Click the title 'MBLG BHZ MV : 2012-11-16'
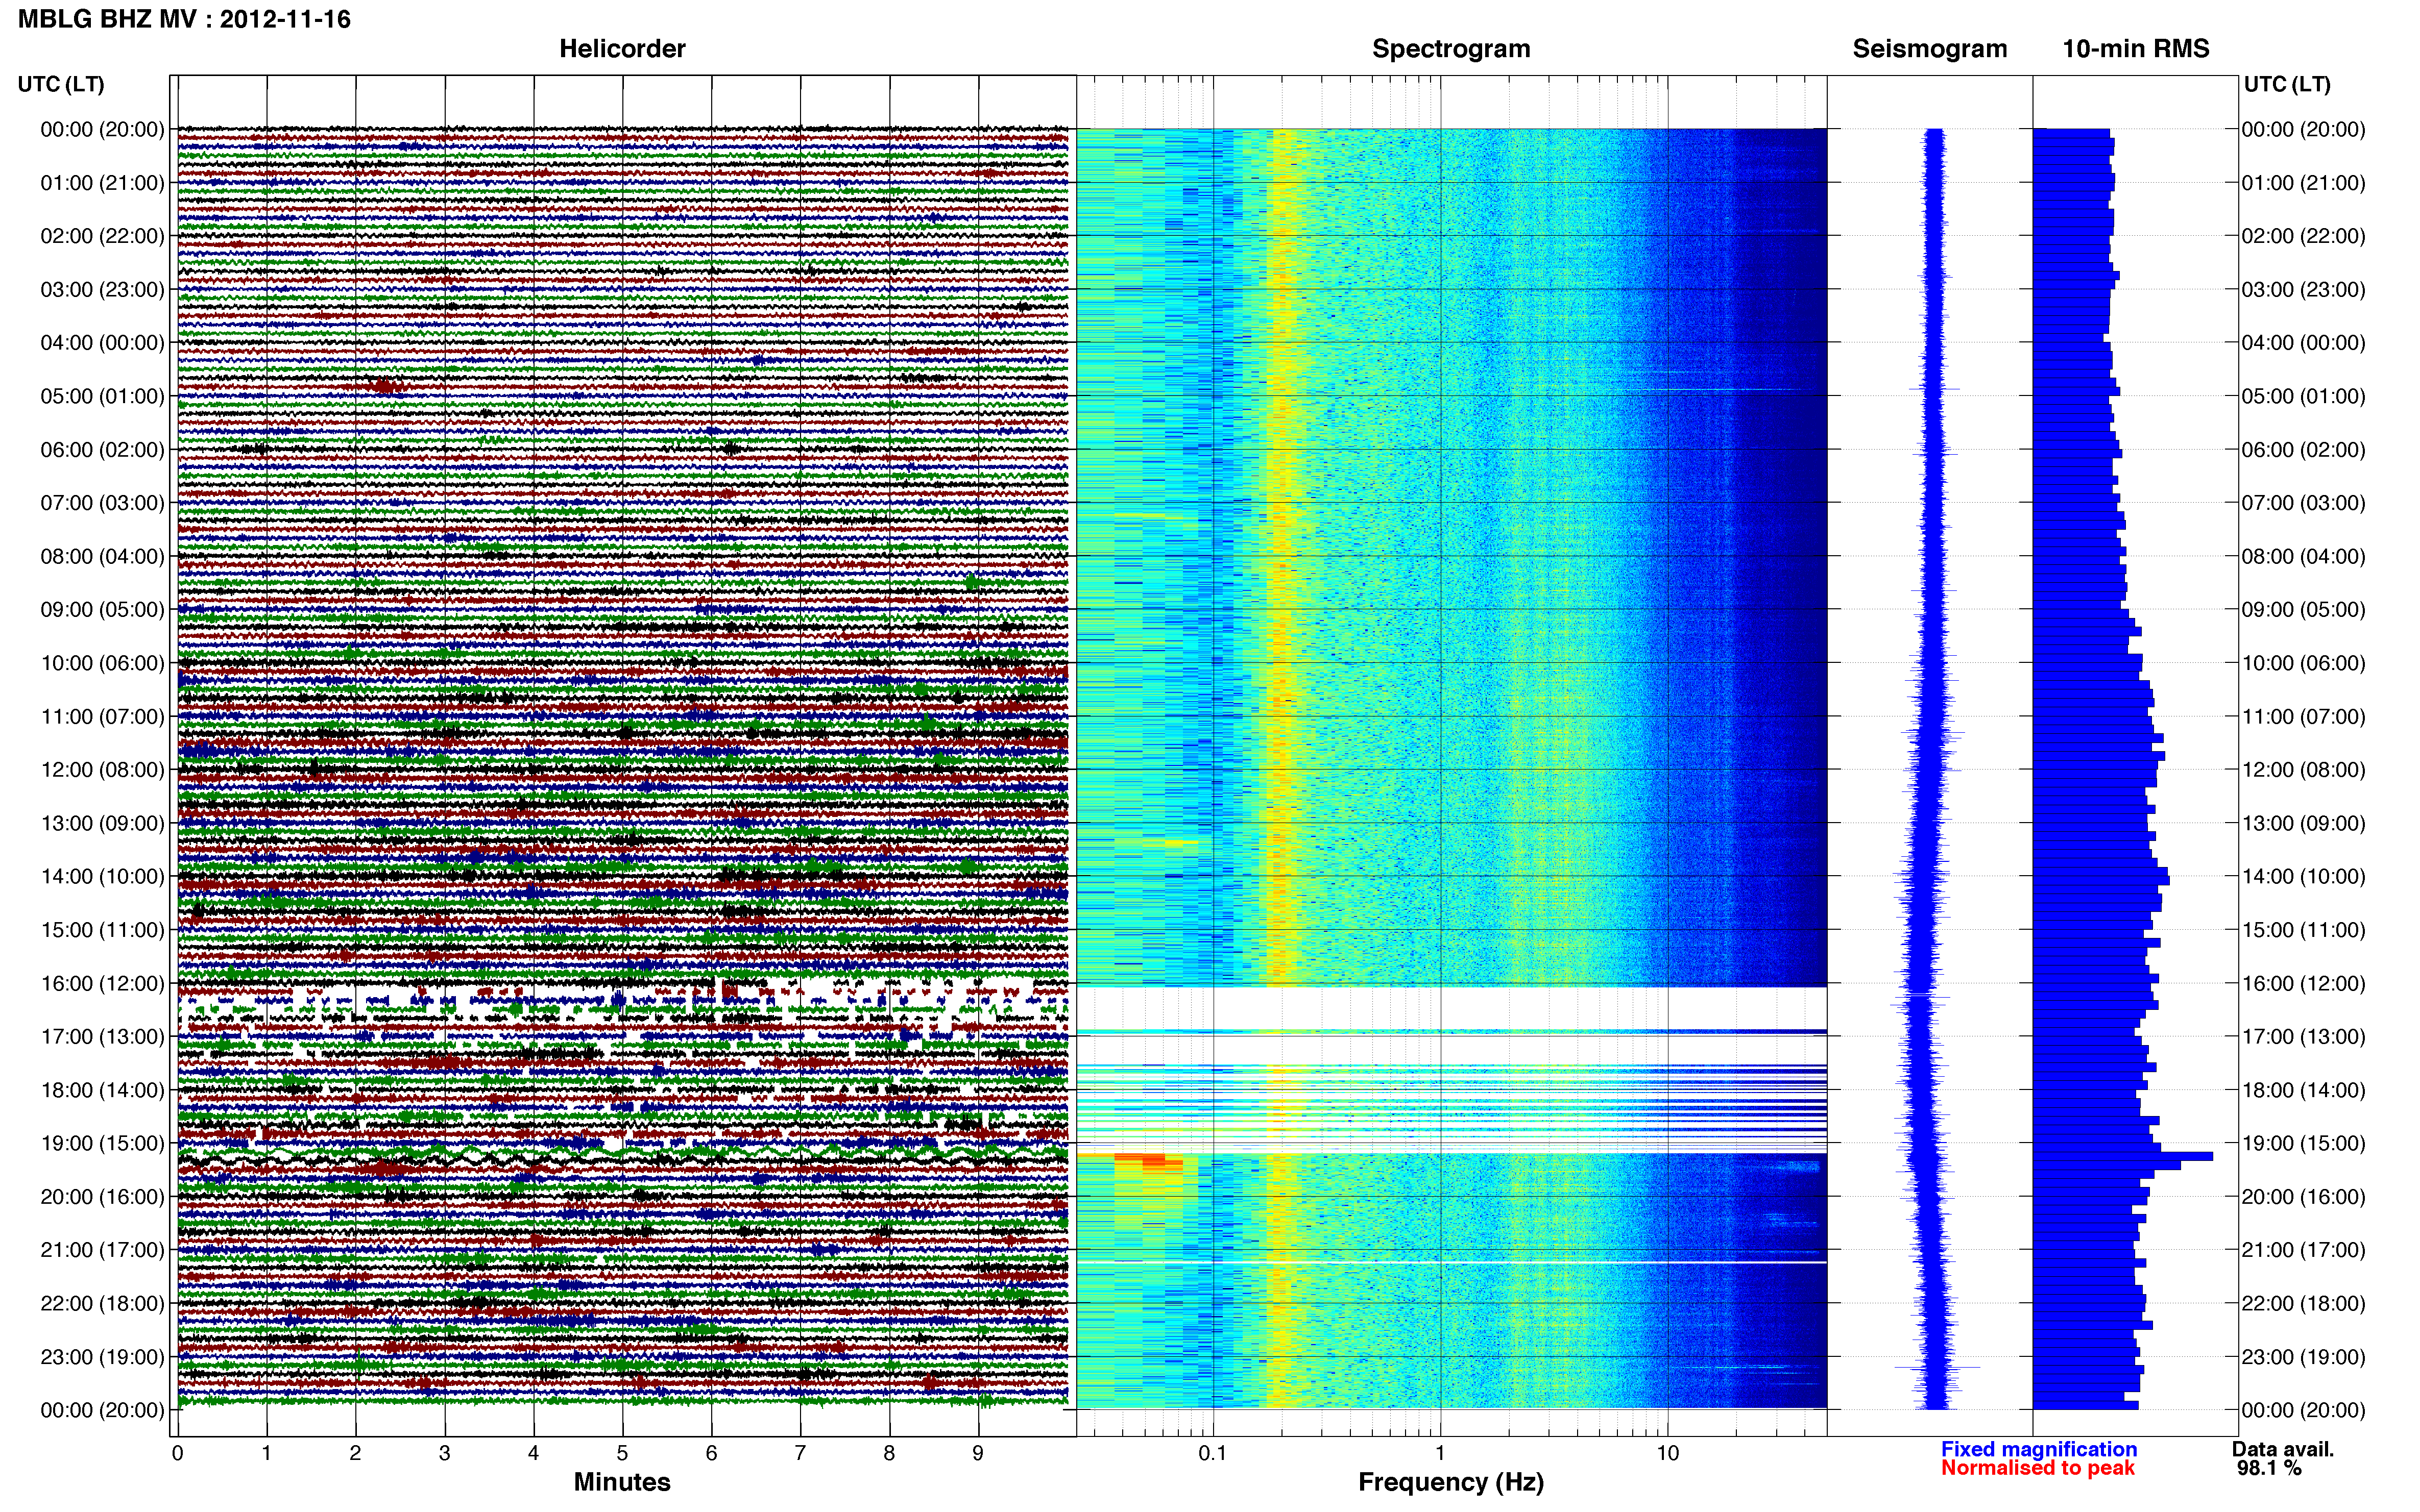Image resolution: width=2420 pixels, height=1512 pixels. (x=184, y=19)
